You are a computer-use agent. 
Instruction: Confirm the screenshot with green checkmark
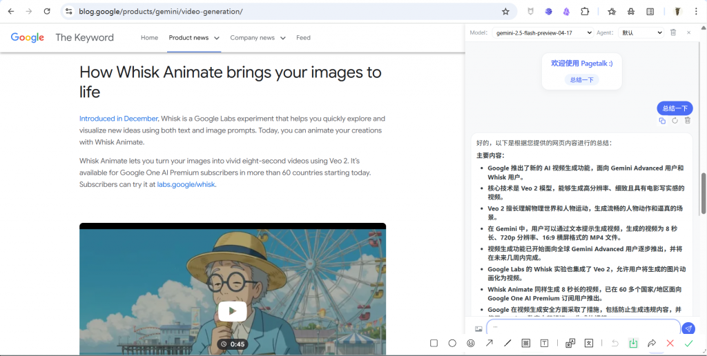pos(688,344)
